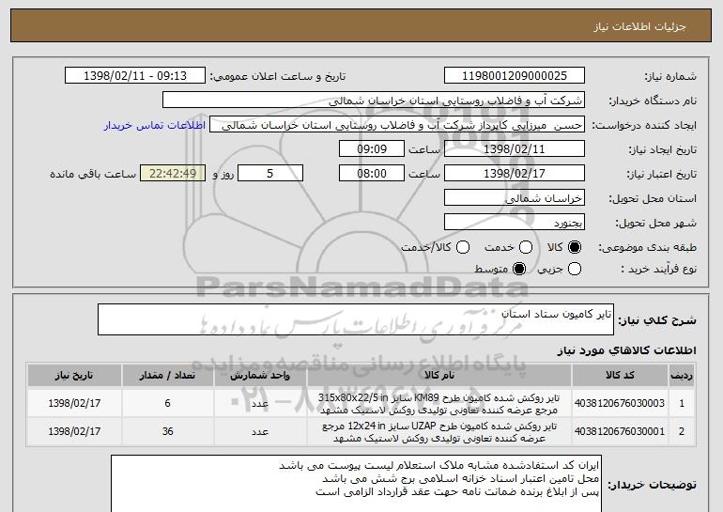Click column header واحد شمارش
This screenshot has height=512, width=723.
(x=260, y=376)
